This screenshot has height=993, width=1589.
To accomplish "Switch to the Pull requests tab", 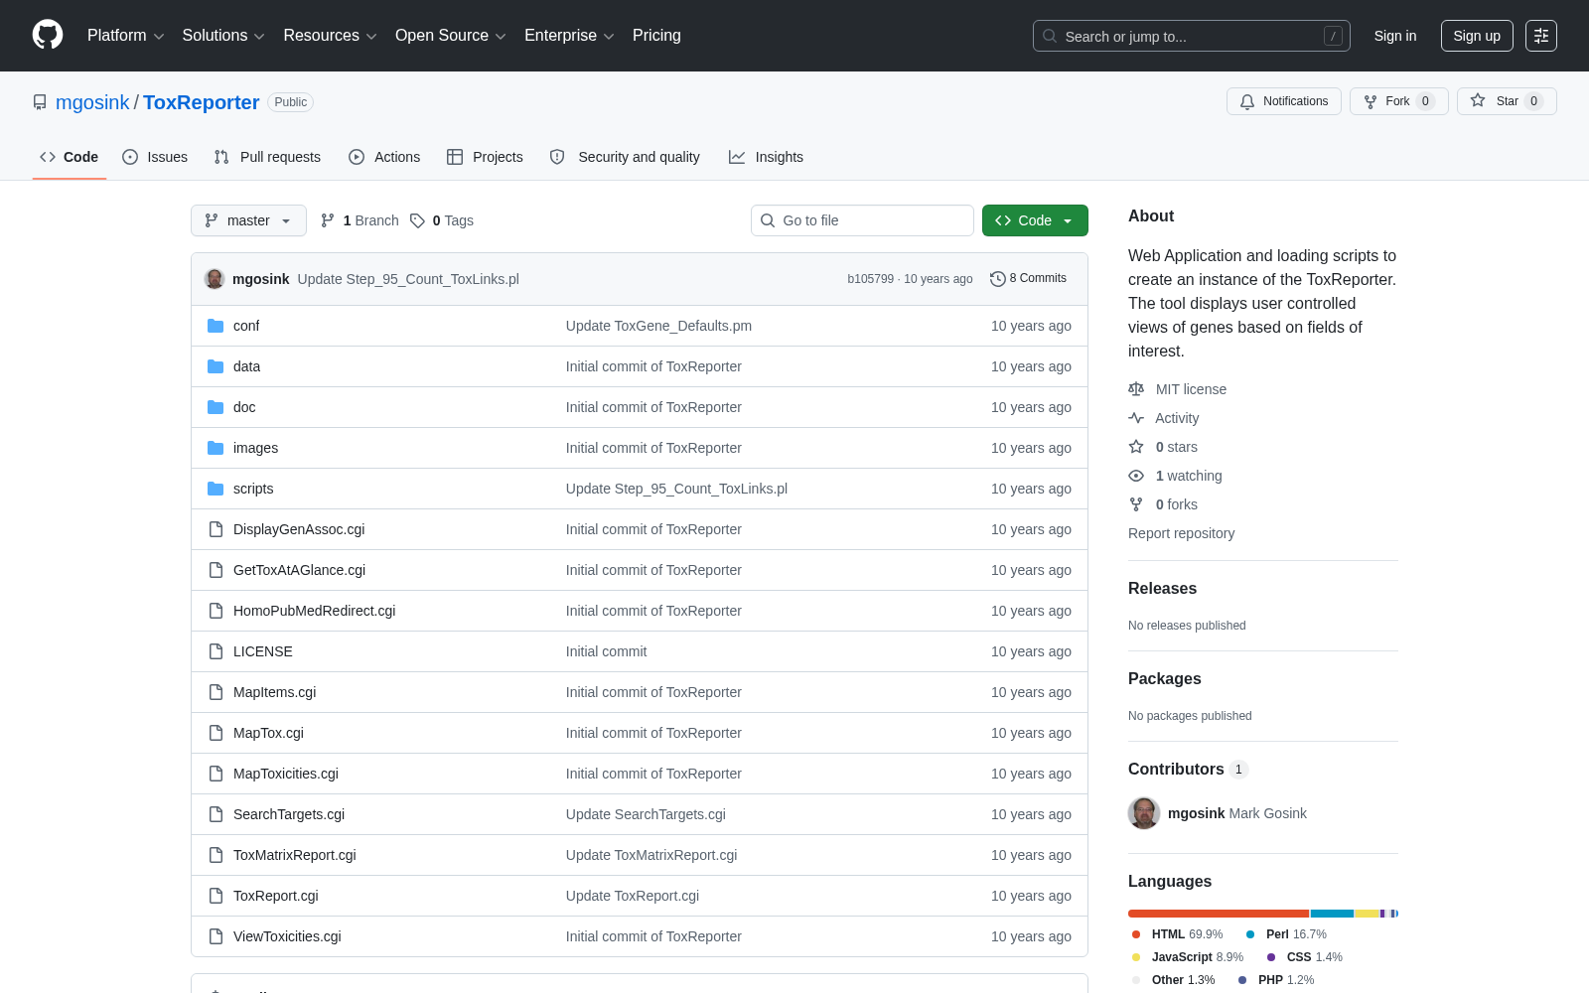I will 267,157.
